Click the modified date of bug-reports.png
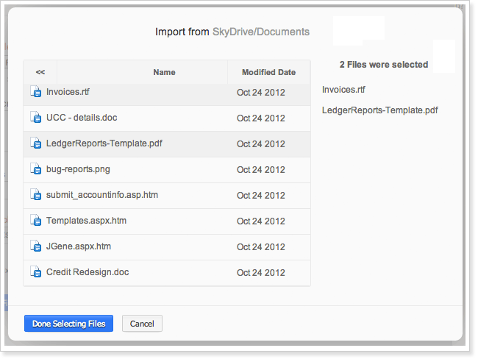This screenshot has width=478, height=359. tap(261, 170)
